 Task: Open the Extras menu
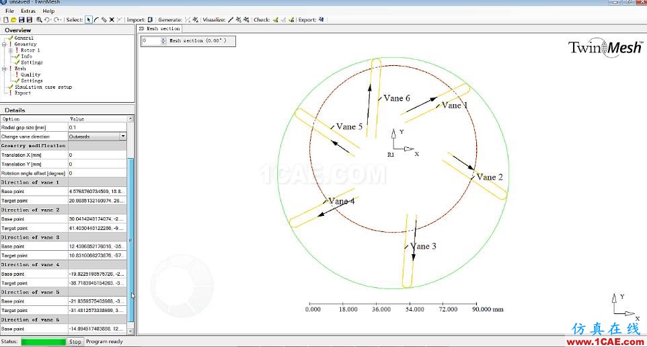tap(28, 11)
